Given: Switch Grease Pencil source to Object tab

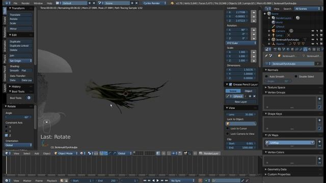Looking at the screenshot, I should (x=249, y=91).
